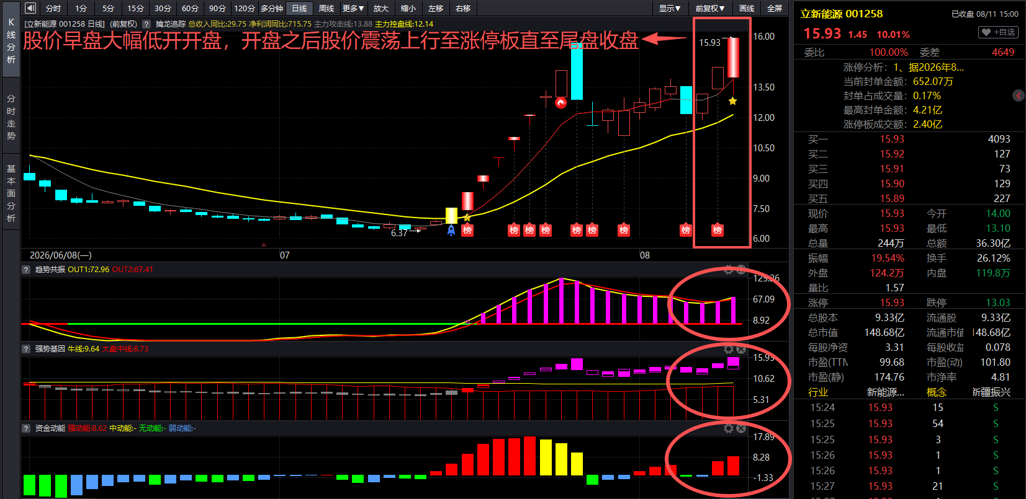Viewport: 1026px width, 499px height.
Task: Click the help icon beside 趋势共振
Action: click(x=26, y=270)
